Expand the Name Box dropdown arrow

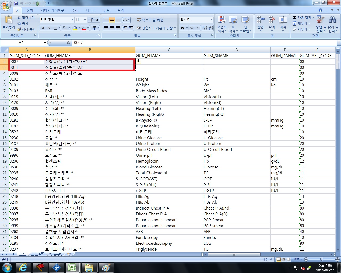click(x=44, y=43)
